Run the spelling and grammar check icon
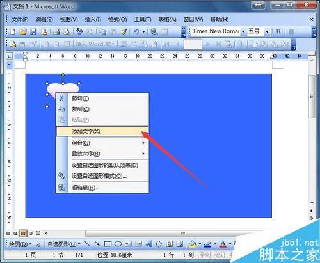Screen dimensions: 320x263 (79, 32)
